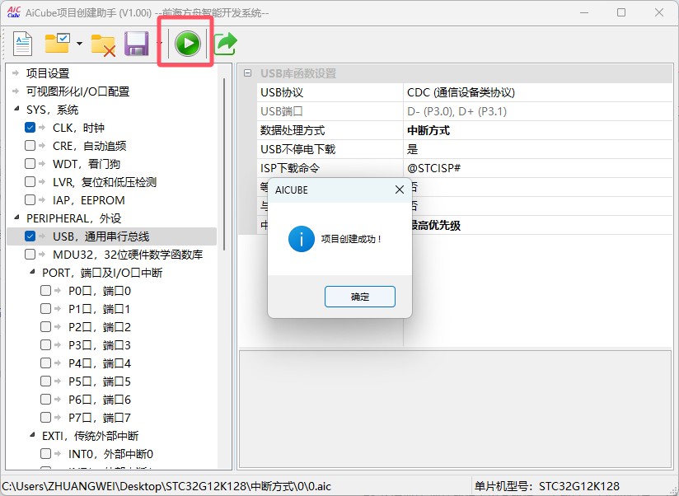Click the AiCube app logo in title bar
Viewport: 679px width, 496px height.
(13, 12)
